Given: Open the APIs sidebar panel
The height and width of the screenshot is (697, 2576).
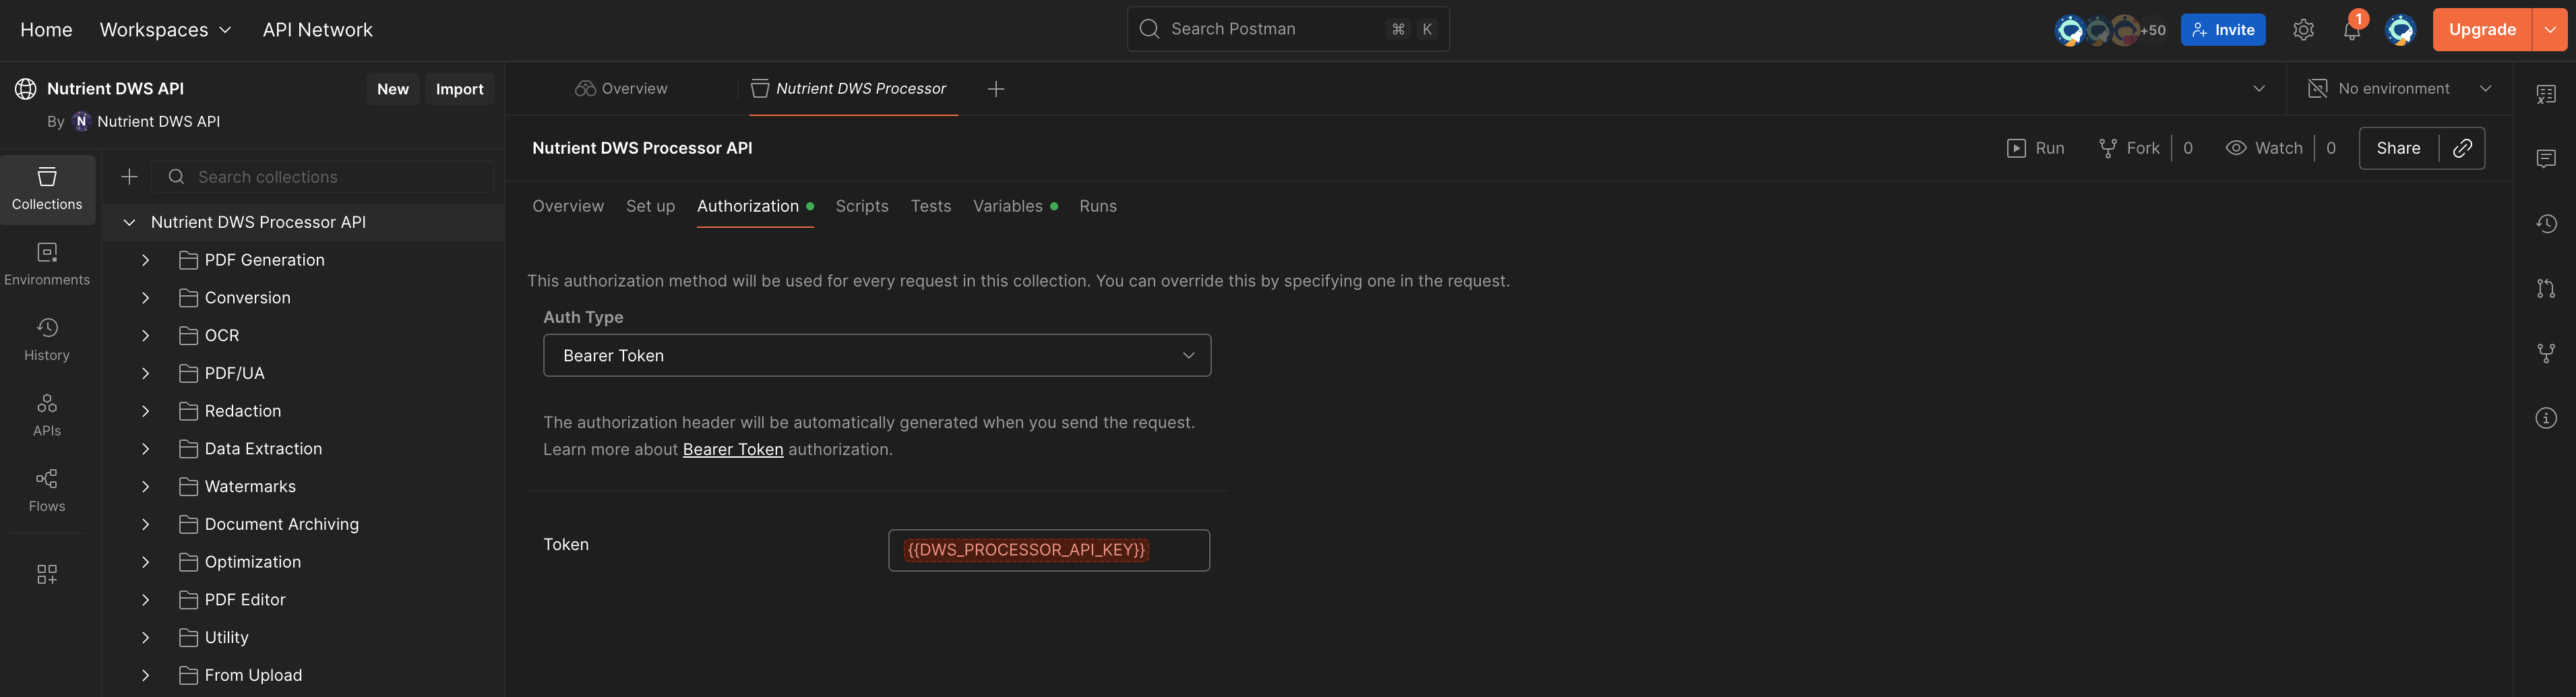Looking at the screenshot, I should click(47, 413).
